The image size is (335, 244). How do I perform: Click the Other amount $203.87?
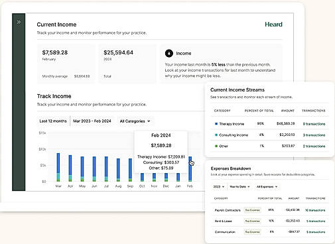[x=288, y=146]
